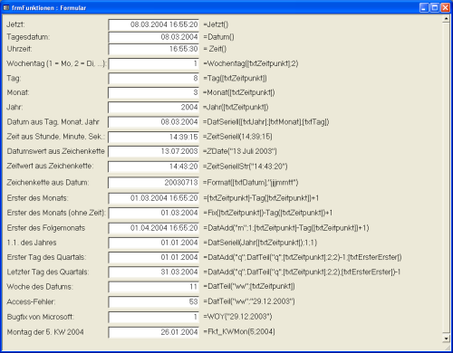
Task: Select the Woche des Datums field
Action: (x=153, y=287)
